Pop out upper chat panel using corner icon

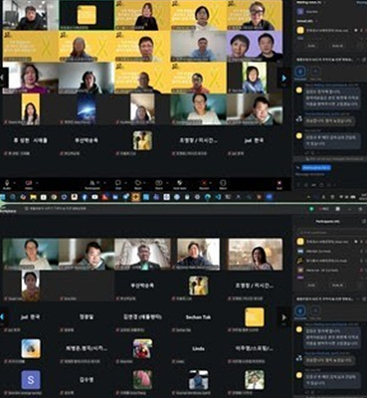[363, 60]
